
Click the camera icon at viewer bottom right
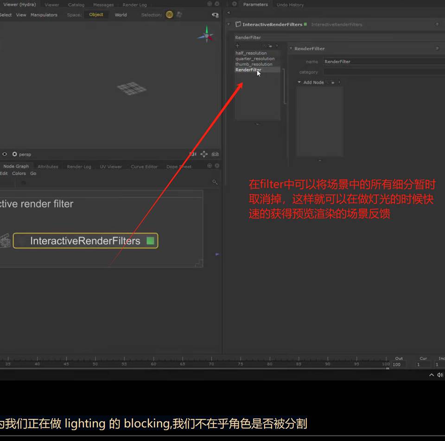pos(215,154)
